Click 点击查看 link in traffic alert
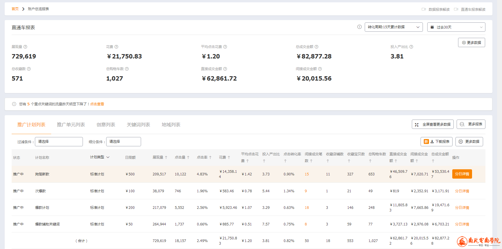 [x=97, y=104]
